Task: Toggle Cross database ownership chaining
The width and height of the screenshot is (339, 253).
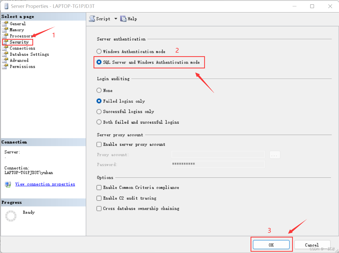Action: (99, 209)
